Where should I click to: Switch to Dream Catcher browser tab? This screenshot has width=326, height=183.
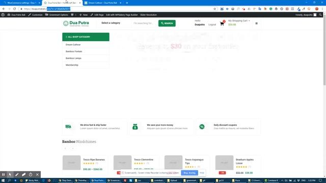[103, 3]
